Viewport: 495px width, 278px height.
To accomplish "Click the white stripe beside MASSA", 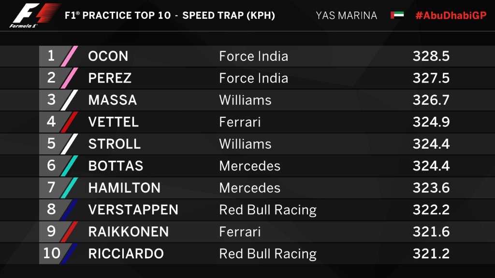I will coord(69,100).
